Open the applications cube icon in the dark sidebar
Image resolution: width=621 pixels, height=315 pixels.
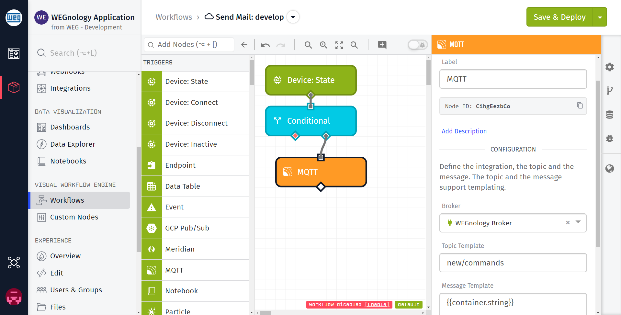click(x=14, y=87)
